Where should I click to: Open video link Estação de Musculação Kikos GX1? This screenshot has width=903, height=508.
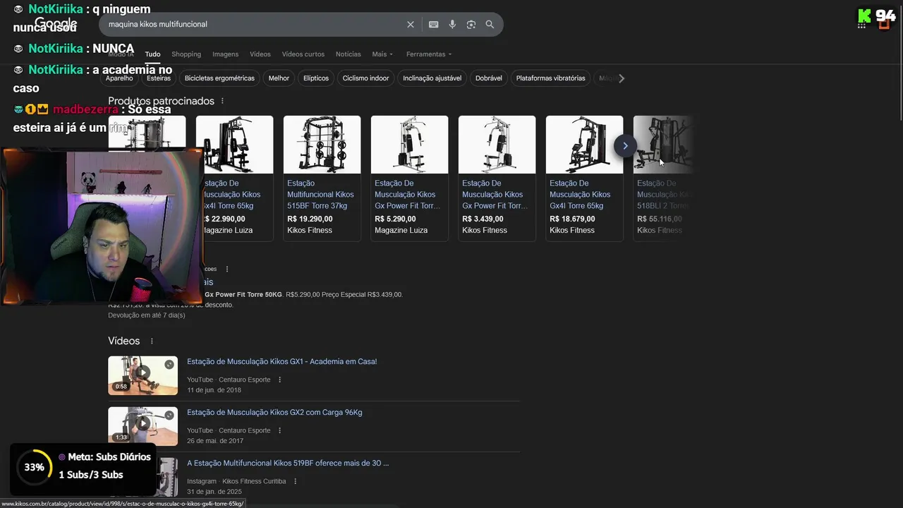(281, 361)
